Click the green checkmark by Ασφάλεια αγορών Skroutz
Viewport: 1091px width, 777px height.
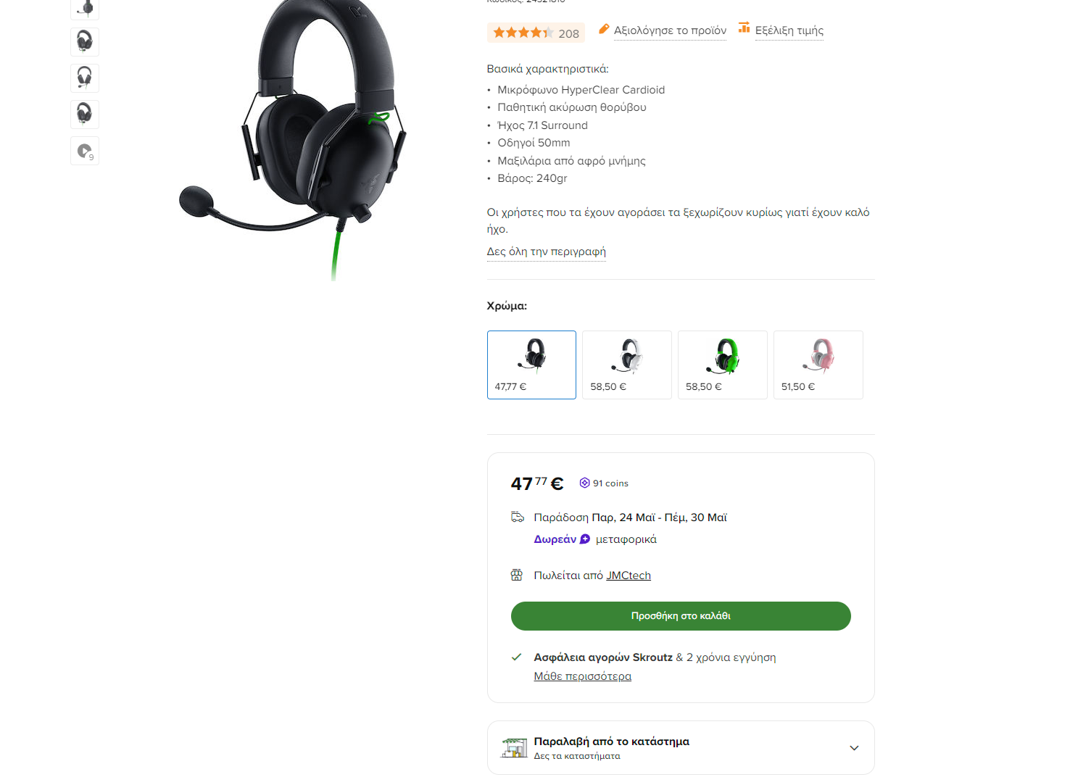pyautogui.click(x=516, y=657)
